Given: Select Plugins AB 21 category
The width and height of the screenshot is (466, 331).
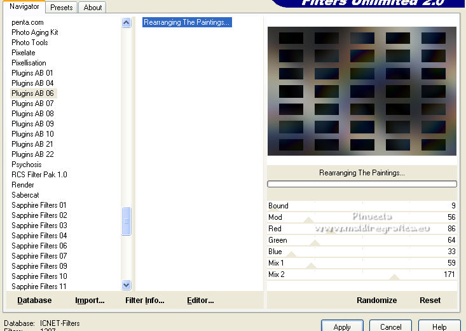Looking at the screenshot, I should pyautogui.click(x=32, y=144).
